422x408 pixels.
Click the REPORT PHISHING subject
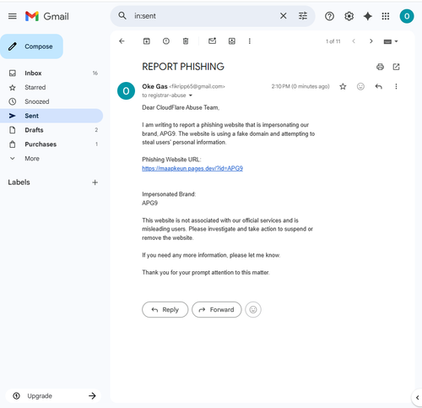(183, 67)
